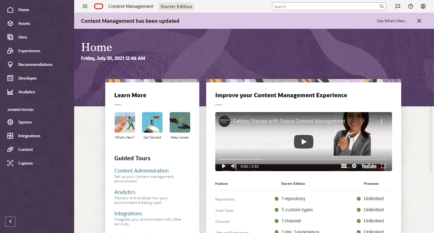Go to Experiences menu item
Screen dimensions: 434x233
[29, 51]
